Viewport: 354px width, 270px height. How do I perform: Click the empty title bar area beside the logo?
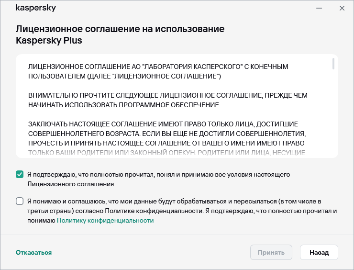tap(182, 8)
